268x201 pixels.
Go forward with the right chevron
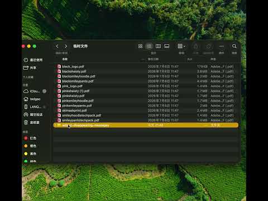tap(65, 46)
